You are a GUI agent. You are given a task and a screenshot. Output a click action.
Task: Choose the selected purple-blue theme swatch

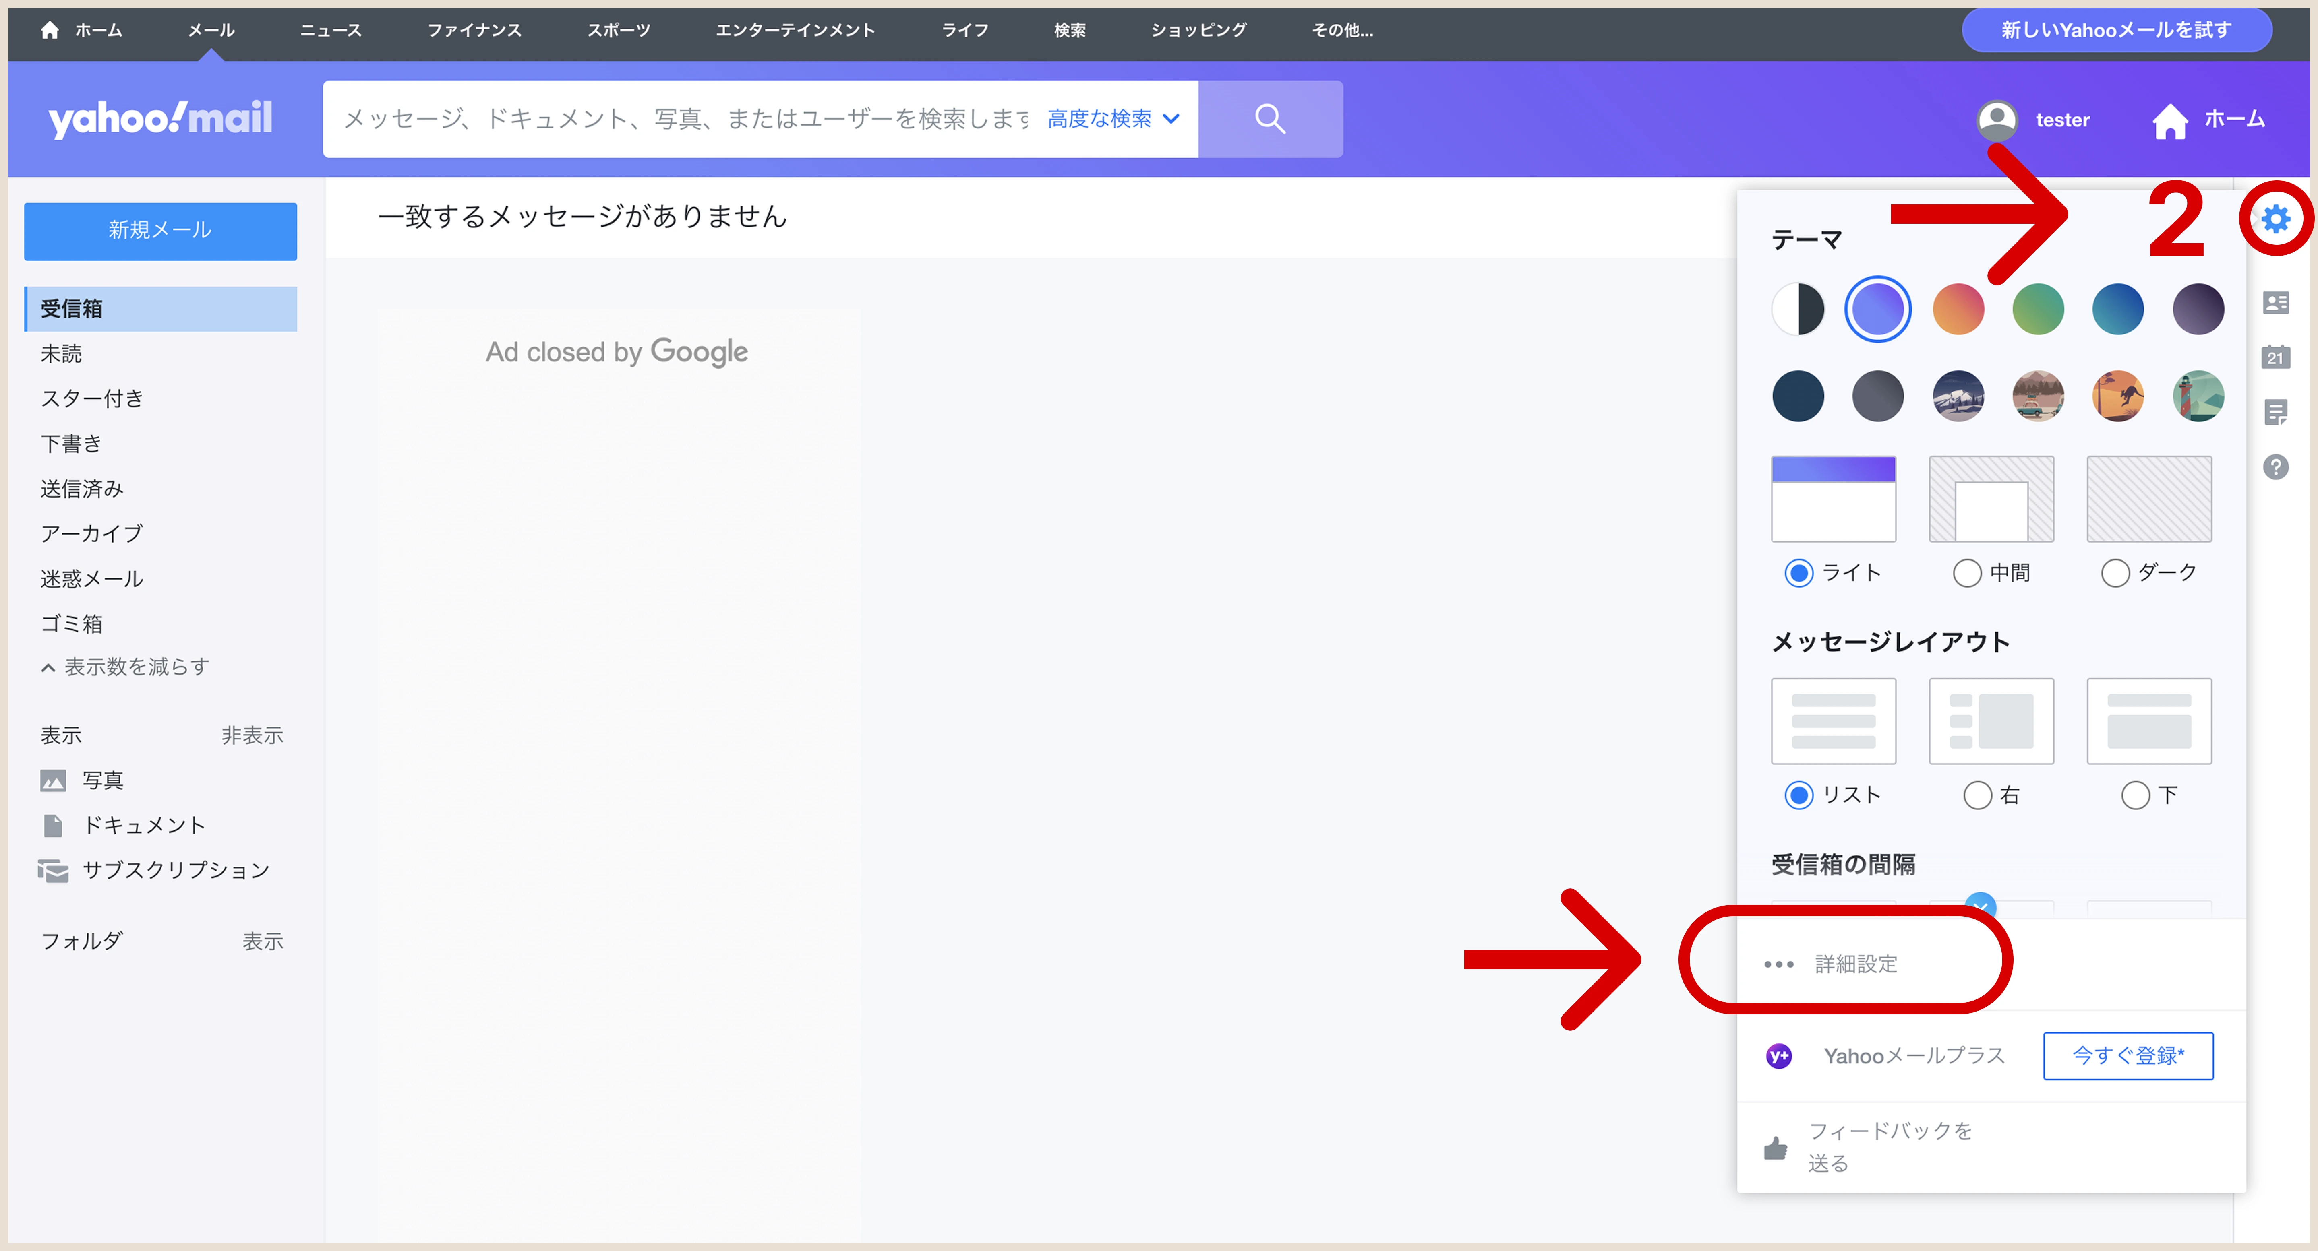click(x=1878, y=310)
